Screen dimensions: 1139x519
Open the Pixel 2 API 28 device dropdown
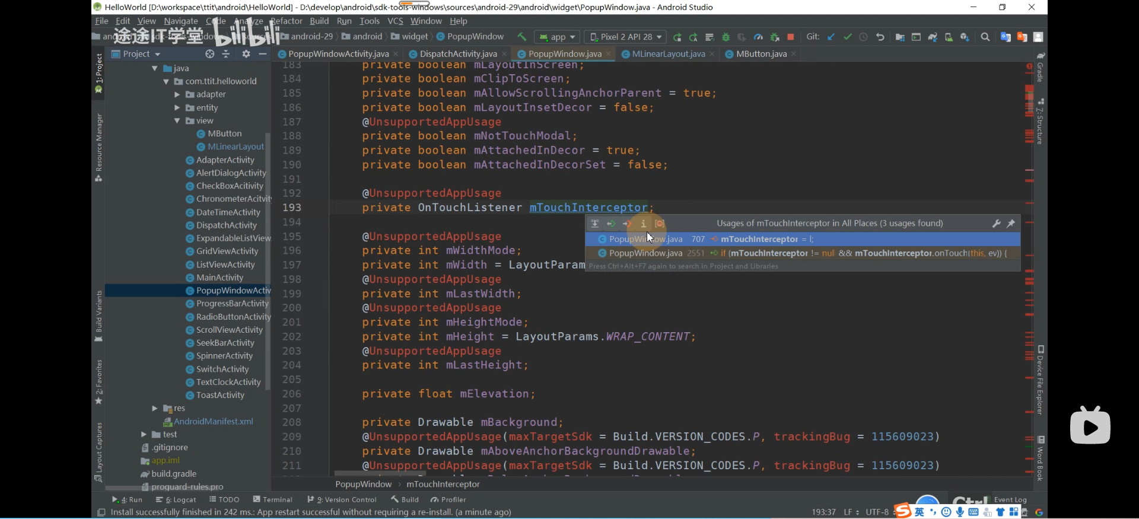[x=625, y=37]
